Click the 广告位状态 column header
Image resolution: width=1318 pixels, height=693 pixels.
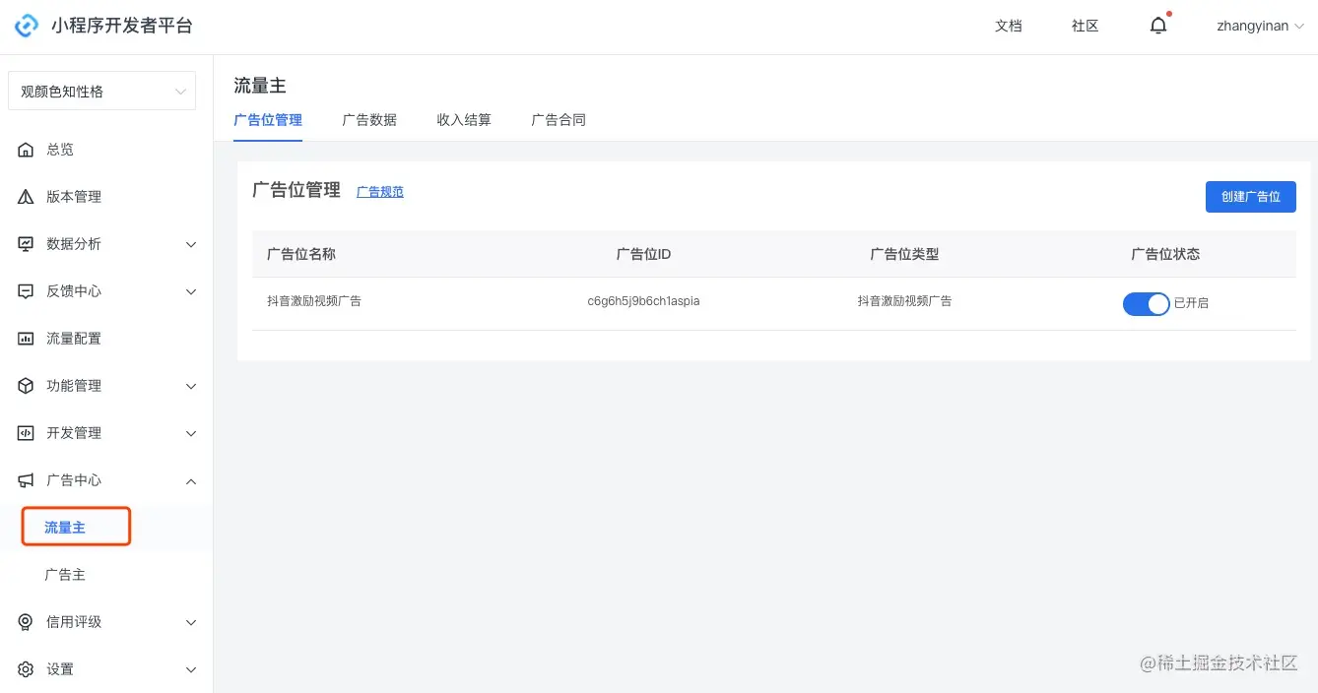[x=1165, y=254]
